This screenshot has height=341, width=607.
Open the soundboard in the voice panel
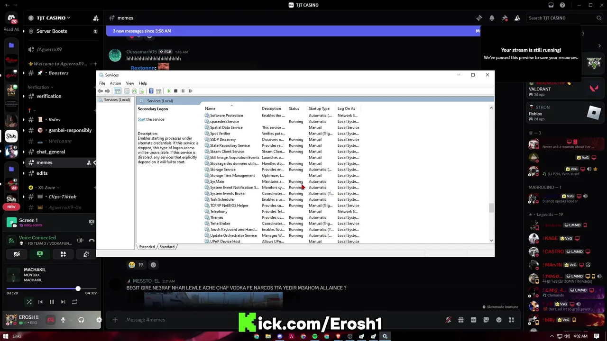pos(86,254)
